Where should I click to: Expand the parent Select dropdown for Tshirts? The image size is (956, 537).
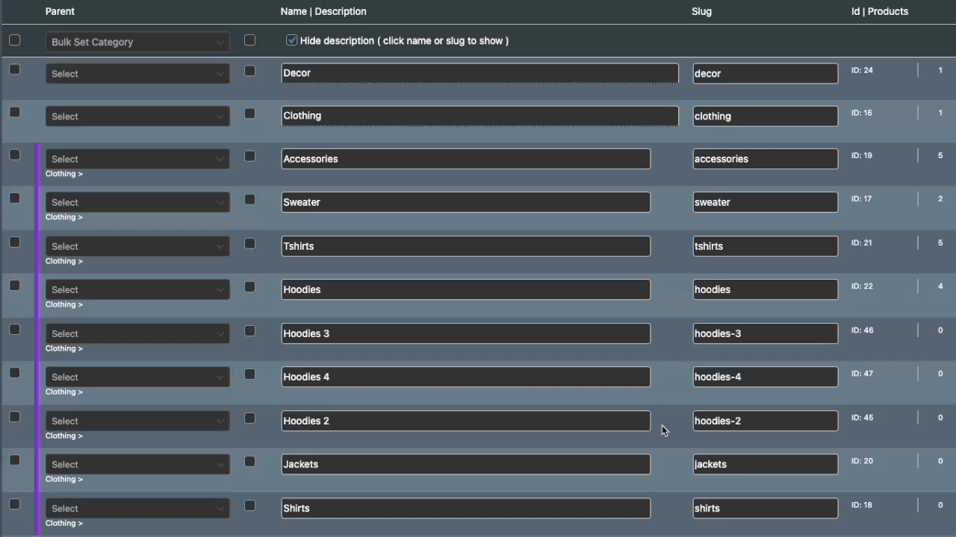click(x=137, y=246)
